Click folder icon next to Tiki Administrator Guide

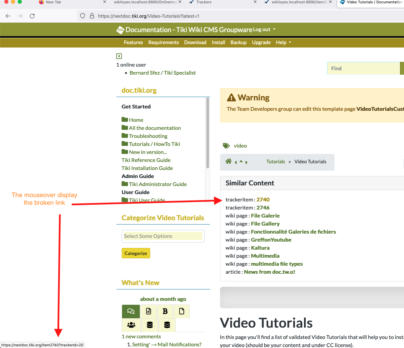(125, 184)
